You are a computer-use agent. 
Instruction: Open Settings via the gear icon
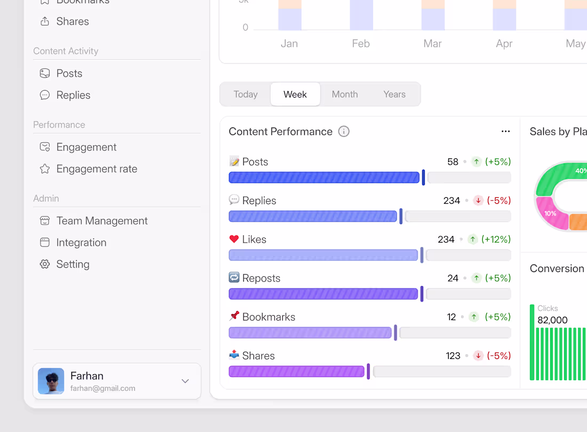pyautogui.click(x=44, y=264)
